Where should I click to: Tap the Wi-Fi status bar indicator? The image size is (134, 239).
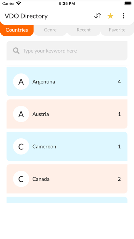pyautogui.click(x=19, y=3)
